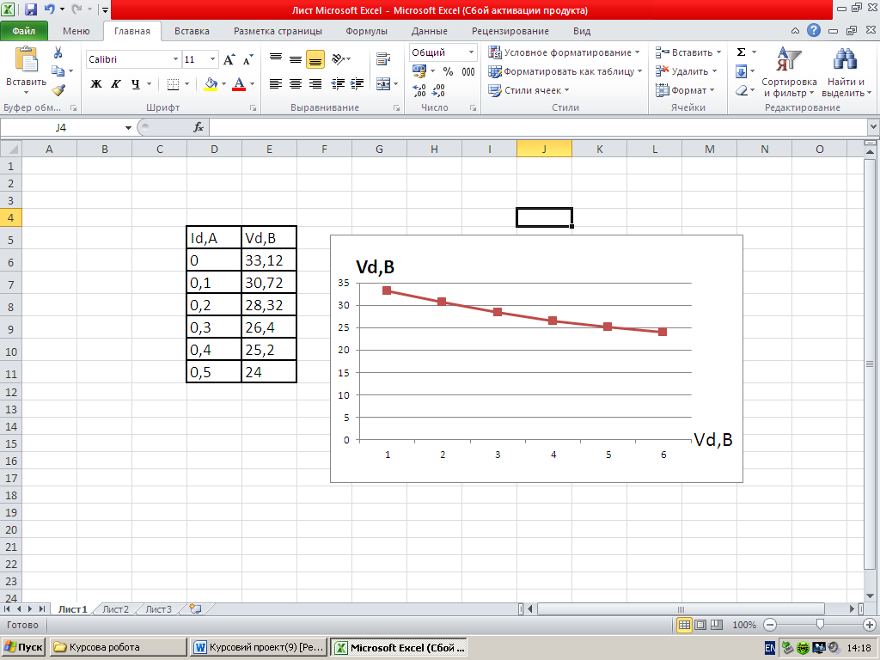Screen dimensions: 880x660
Task: Toggle bottom vertical alignment (highlighted)
Action: (x=315, y=59)
